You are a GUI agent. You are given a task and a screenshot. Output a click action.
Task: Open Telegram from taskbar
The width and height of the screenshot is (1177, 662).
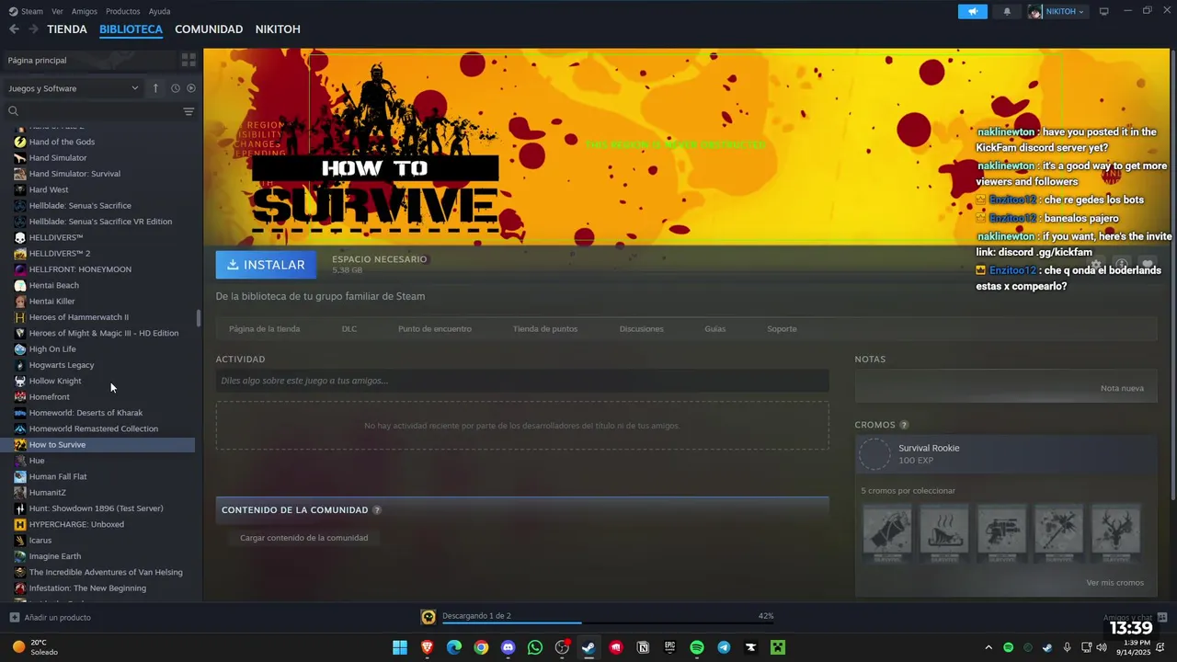724,647
